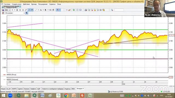Screen dimensions: 175x98
Task: Click the green refresh chart icon
Action: click(x=74, y=10)
